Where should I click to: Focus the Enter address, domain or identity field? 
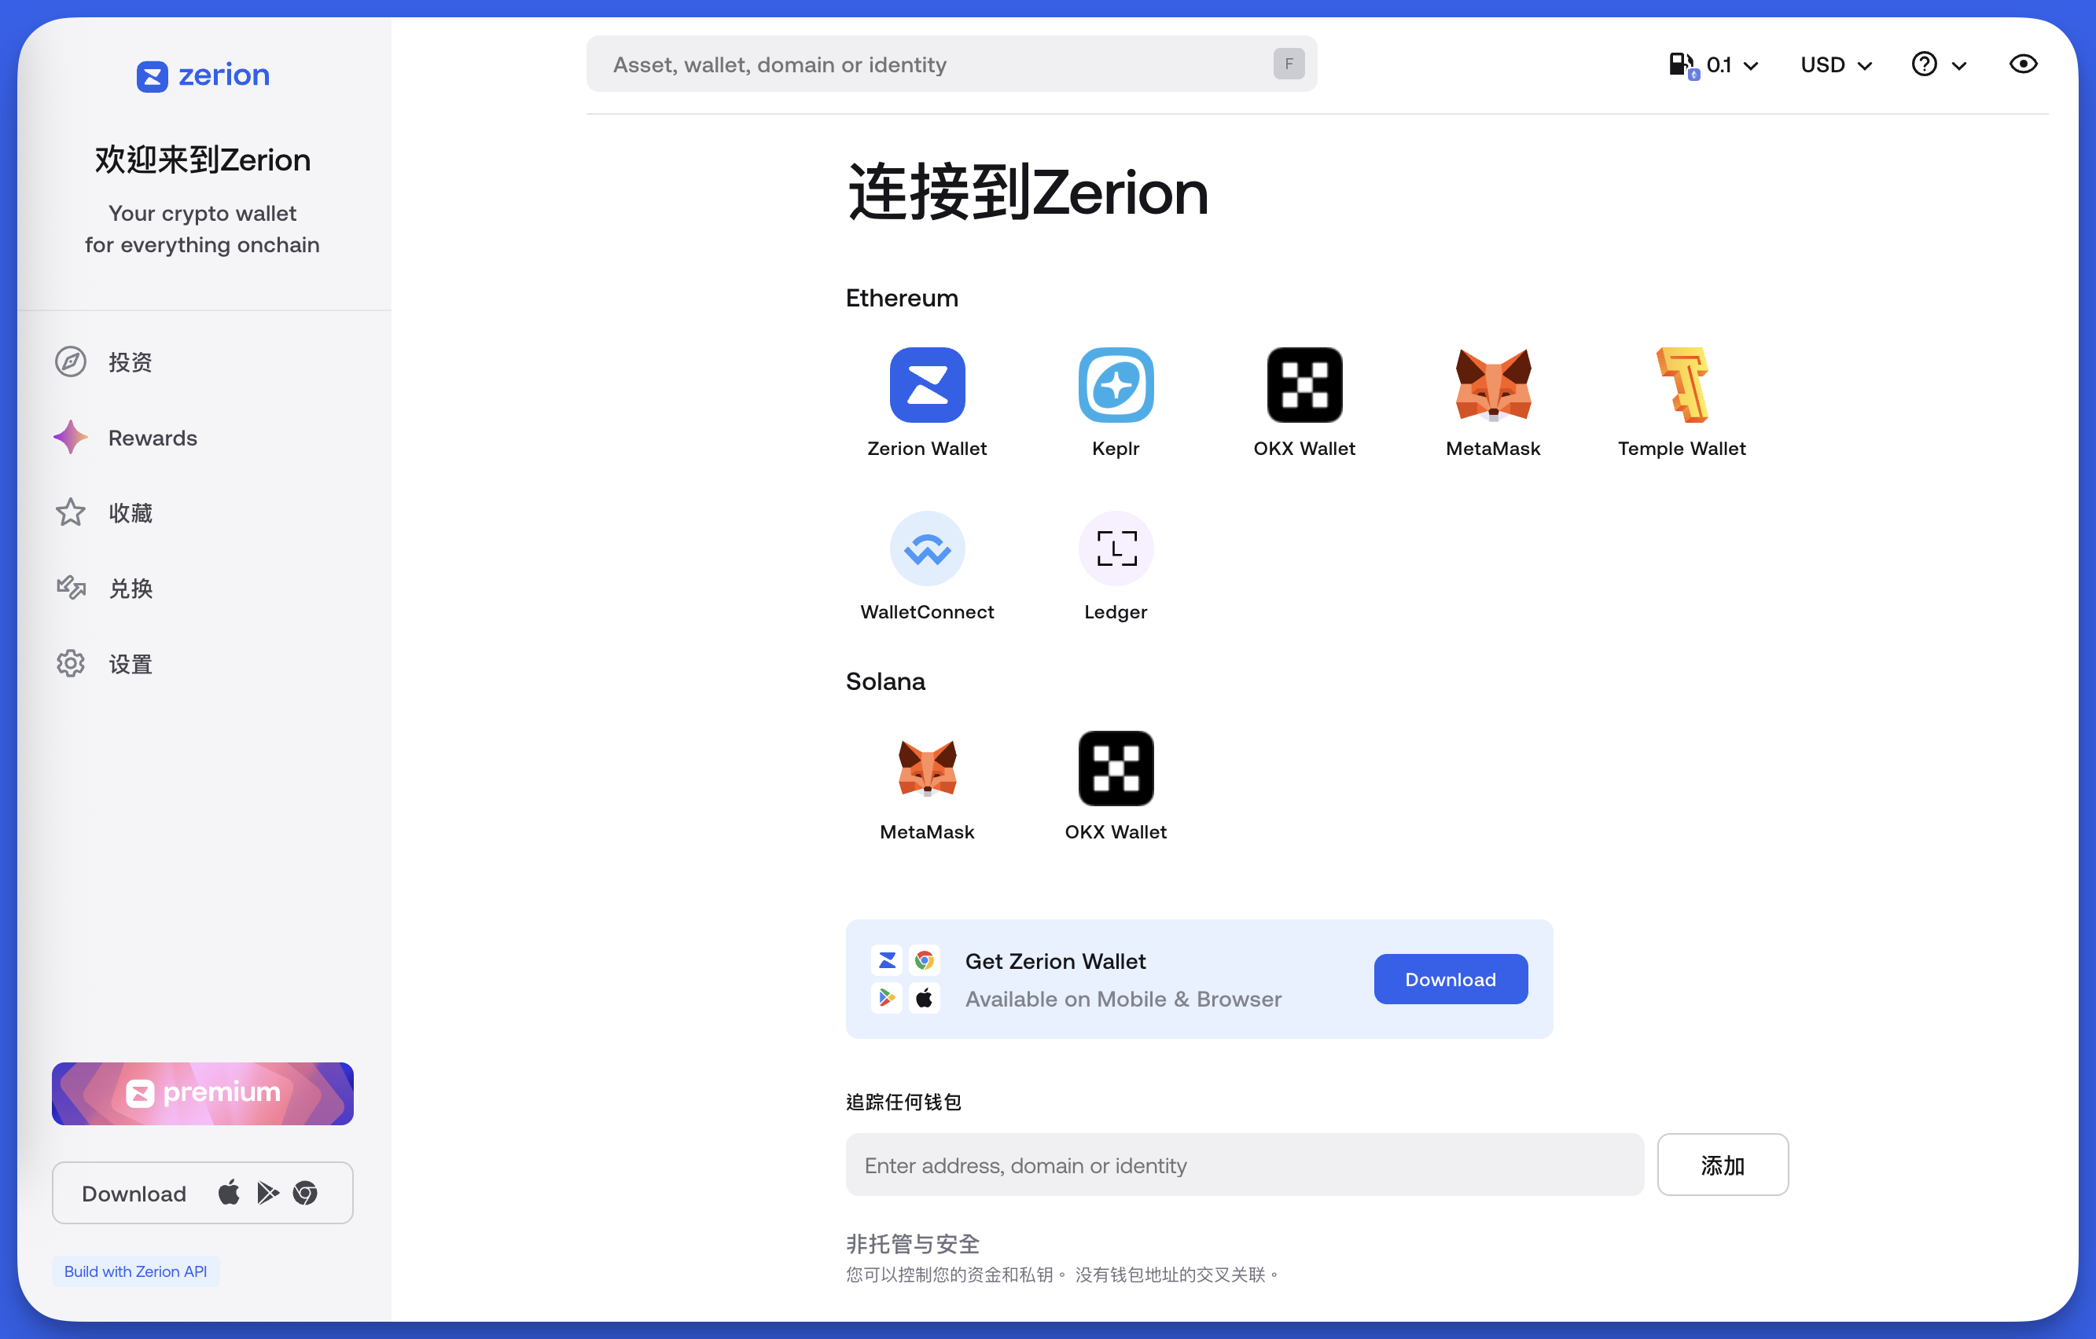pos(1244,1165)
